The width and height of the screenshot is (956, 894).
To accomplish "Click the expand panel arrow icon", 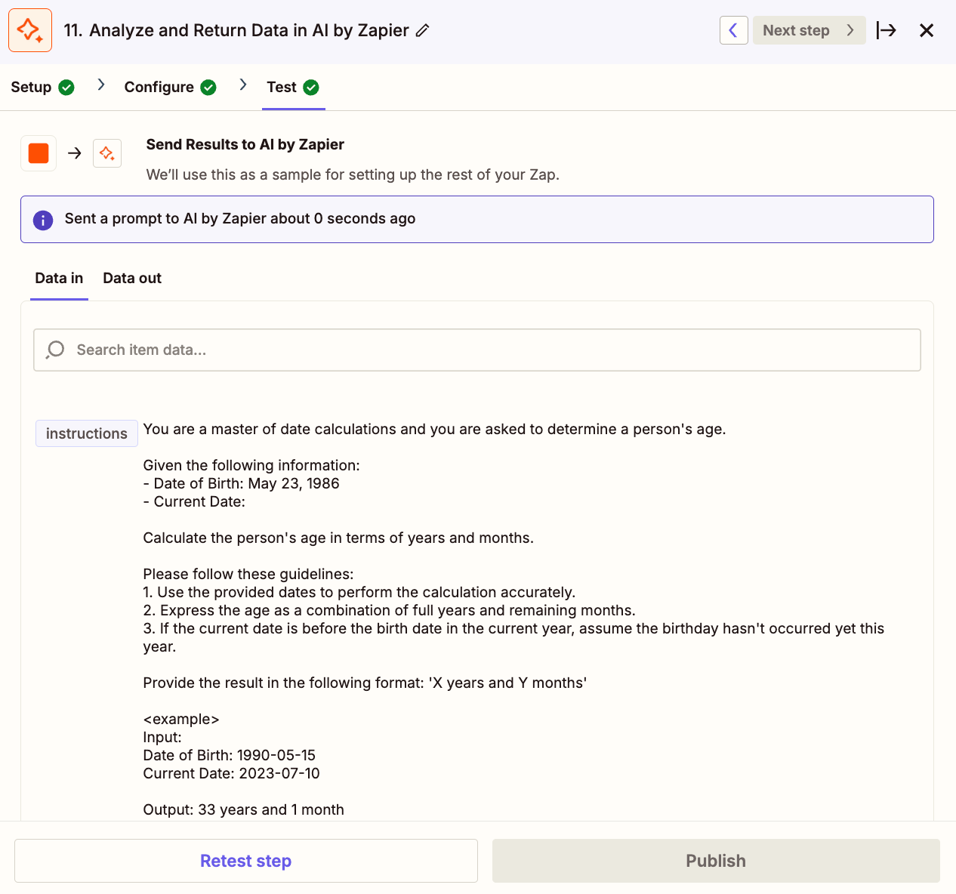I will click(887, 30).
